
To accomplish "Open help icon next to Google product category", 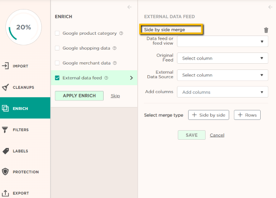I will click(121, 33).
